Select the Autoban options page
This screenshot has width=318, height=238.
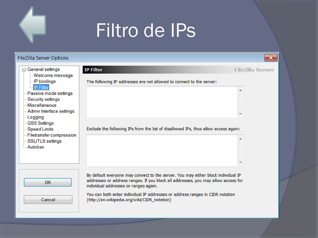[36, 147]
